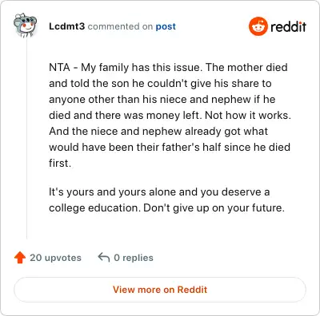Click the word "first." ending paragraph one
The image size is (320, 316).
60,163
